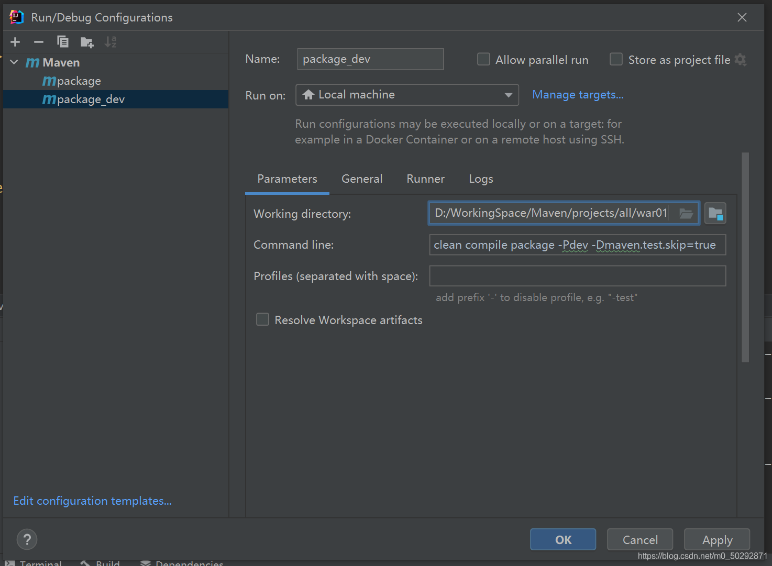The width and height of the screenshot is (772, 566).
Task: Enable Allow parallel run checkbox
Action: pyautogui.click(x=483, y=59)
